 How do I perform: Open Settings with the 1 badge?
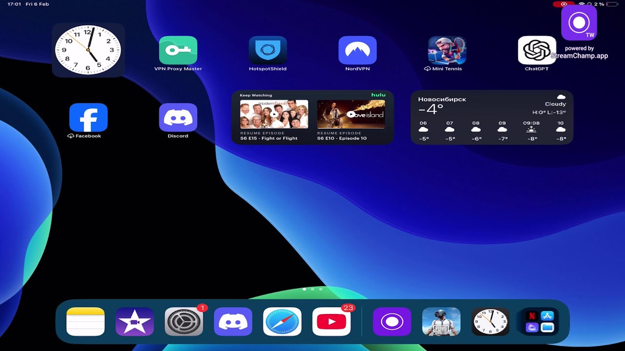click(184, 322)
